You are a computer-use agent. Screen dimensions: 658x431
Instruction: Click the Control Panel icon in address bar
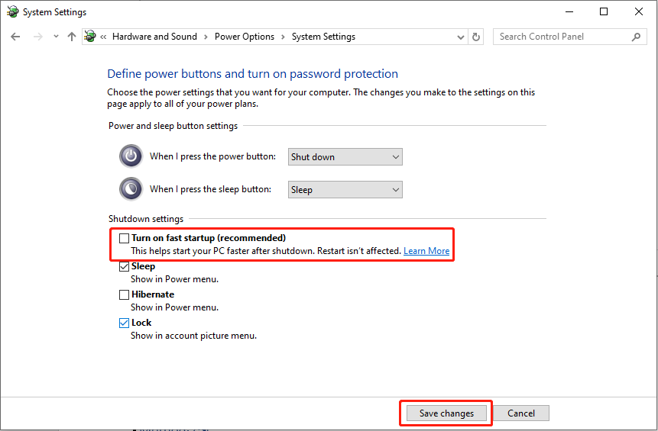coord(90,37)
